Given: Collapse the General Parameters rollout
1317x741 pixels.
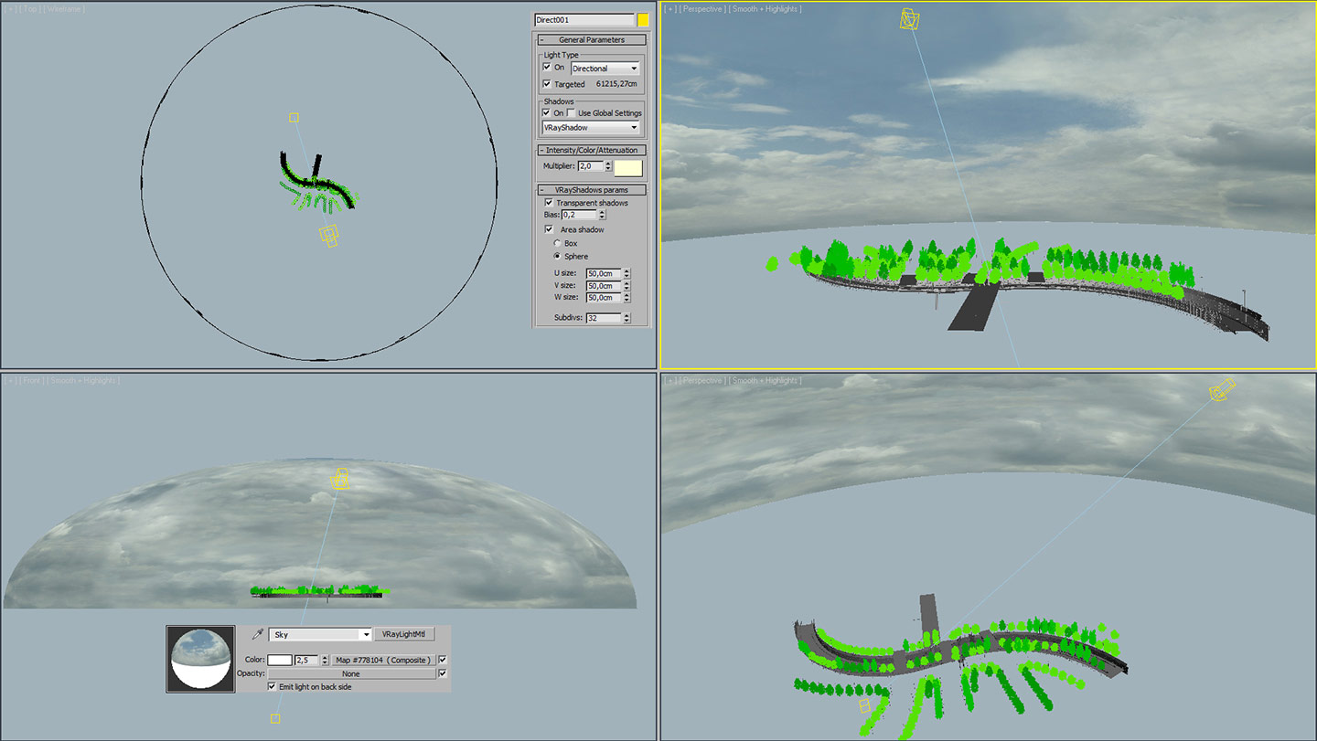Looking at the screenshot, I should pos(591,40).
